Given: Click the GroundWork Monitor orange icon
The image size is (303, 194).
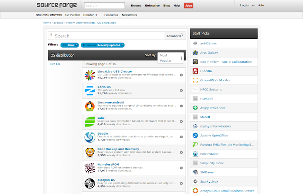Looking at the screenshot, I should pyautogui.click(x=195, y=80).
